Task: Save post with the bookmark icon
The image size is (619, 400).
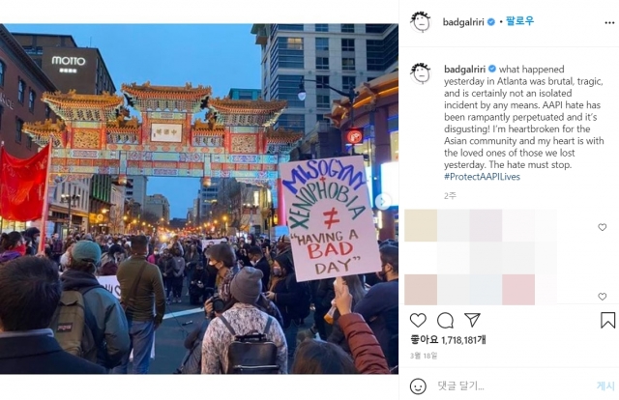Action: (607, 320)
